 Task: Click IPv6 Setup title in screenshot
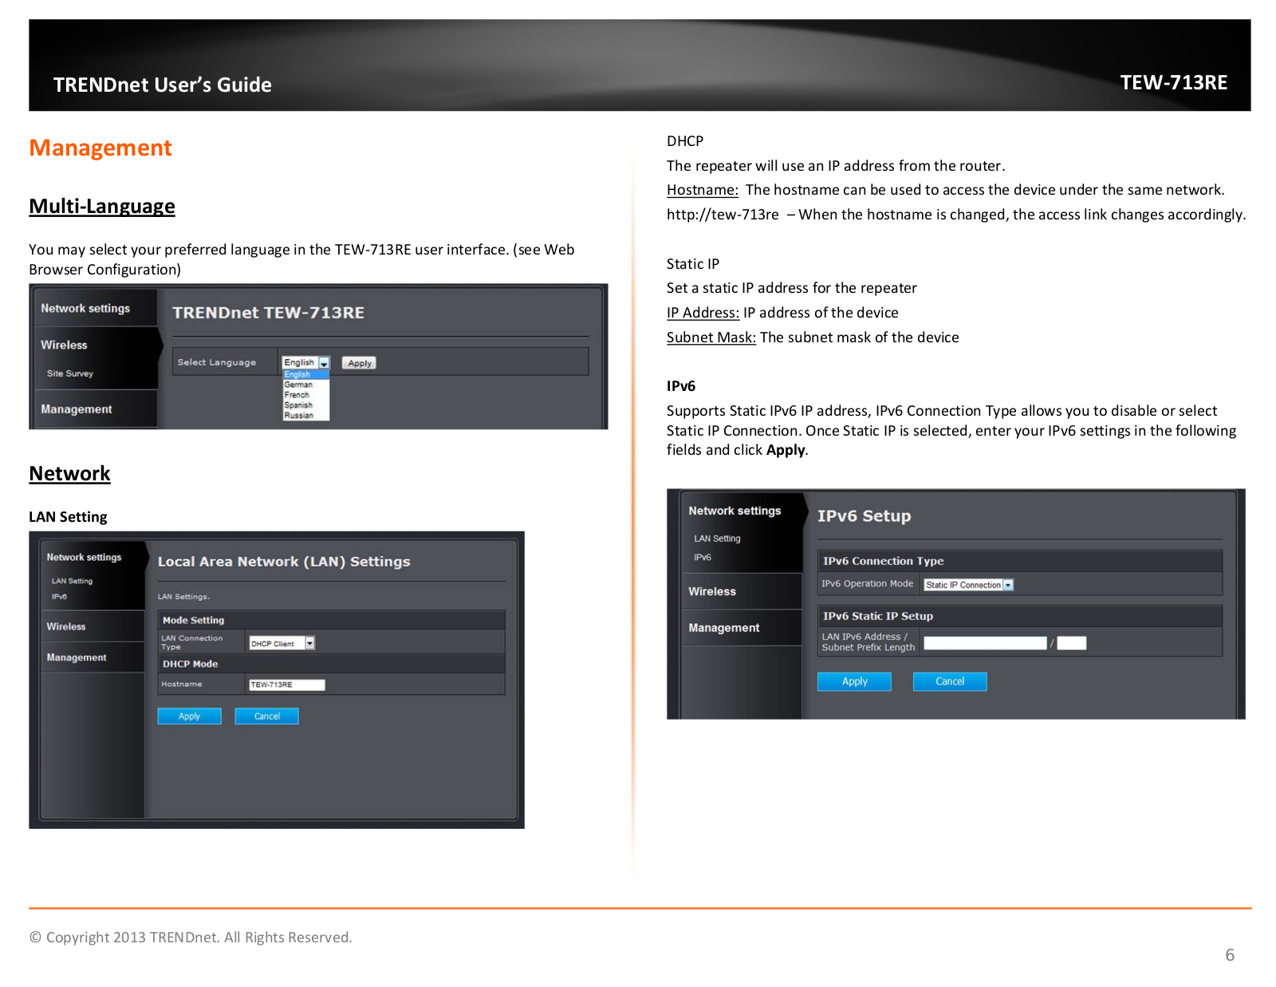click(864, 516)
